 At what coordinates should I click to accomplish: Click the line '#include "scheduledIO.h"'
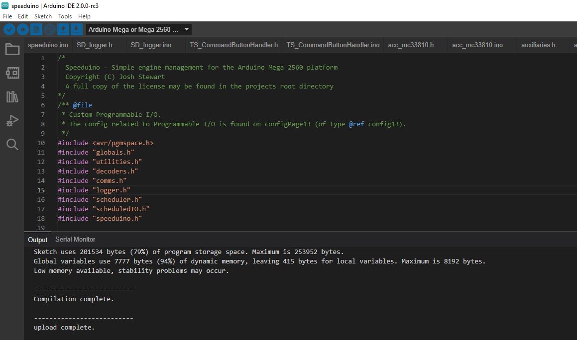104,209
